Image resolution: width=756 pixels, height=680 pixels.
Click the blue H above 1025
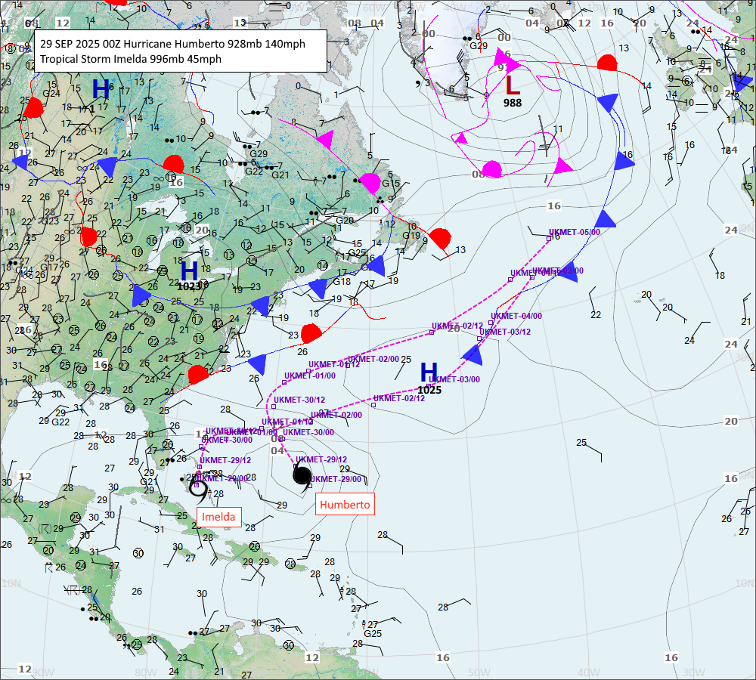point(429,372)
